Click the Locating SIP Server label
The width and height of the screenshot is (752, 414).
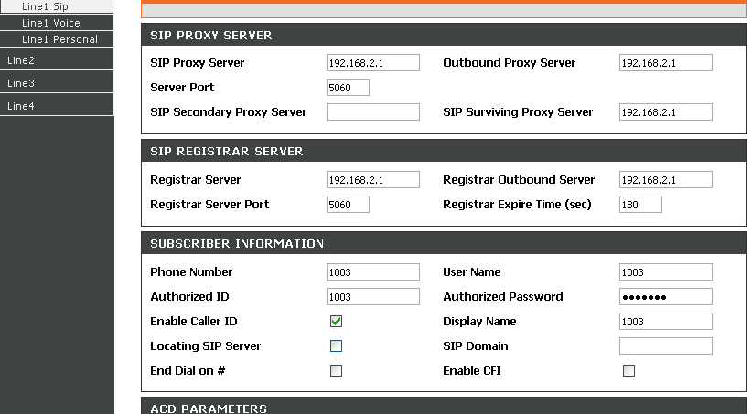tap(205, 346)
